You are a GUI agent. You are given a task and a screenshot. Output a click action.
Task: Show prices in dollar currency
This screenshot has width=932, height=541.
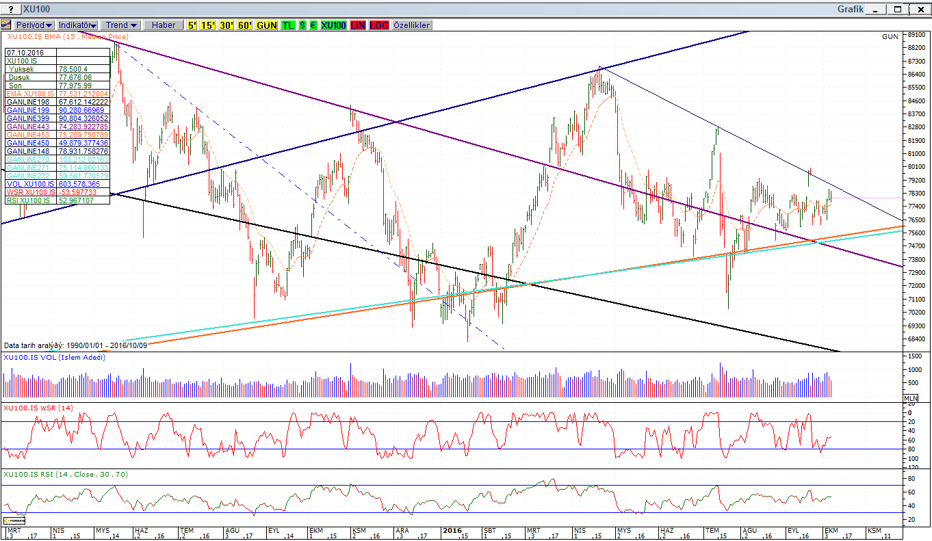(302, 25)
